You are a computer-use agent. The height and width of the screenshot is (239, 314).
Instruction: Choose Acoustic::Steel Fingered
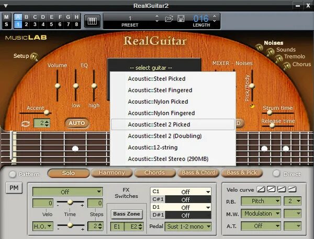173,90
